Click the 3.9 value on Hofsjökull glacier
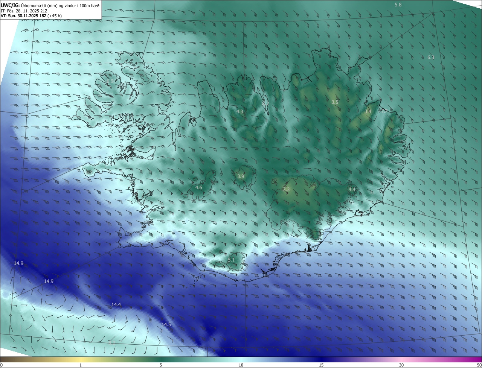Screen dimensions: 482x368 click(241, 176)
